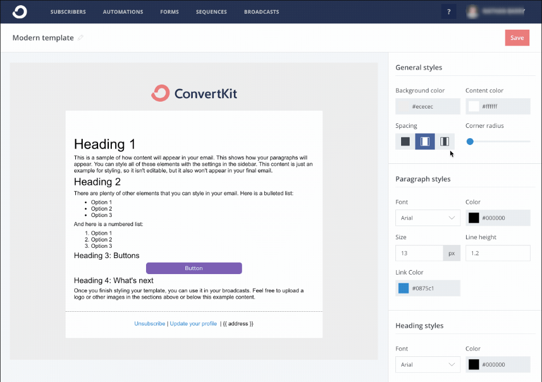Select the no-spacing full width option
The width and height of the screenshot is (542, 382).
coord(405,141)
